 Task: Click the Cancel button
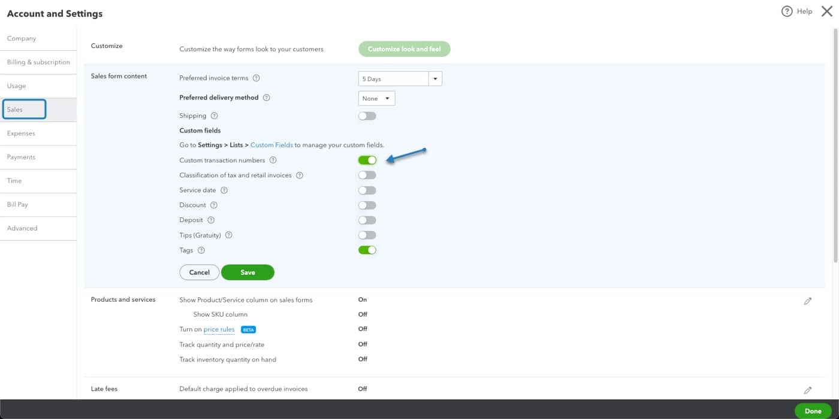(200, 272)
